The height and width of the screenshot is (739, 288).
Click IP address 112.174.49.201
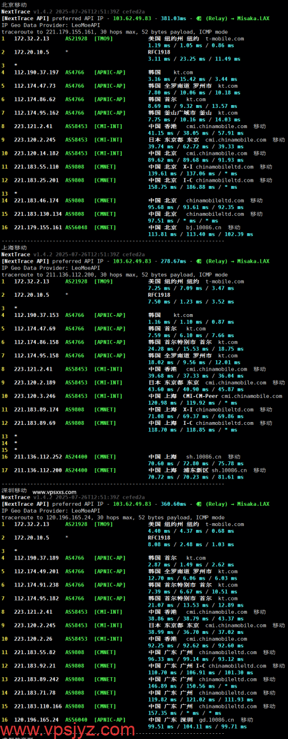click(x=36, y=571)
